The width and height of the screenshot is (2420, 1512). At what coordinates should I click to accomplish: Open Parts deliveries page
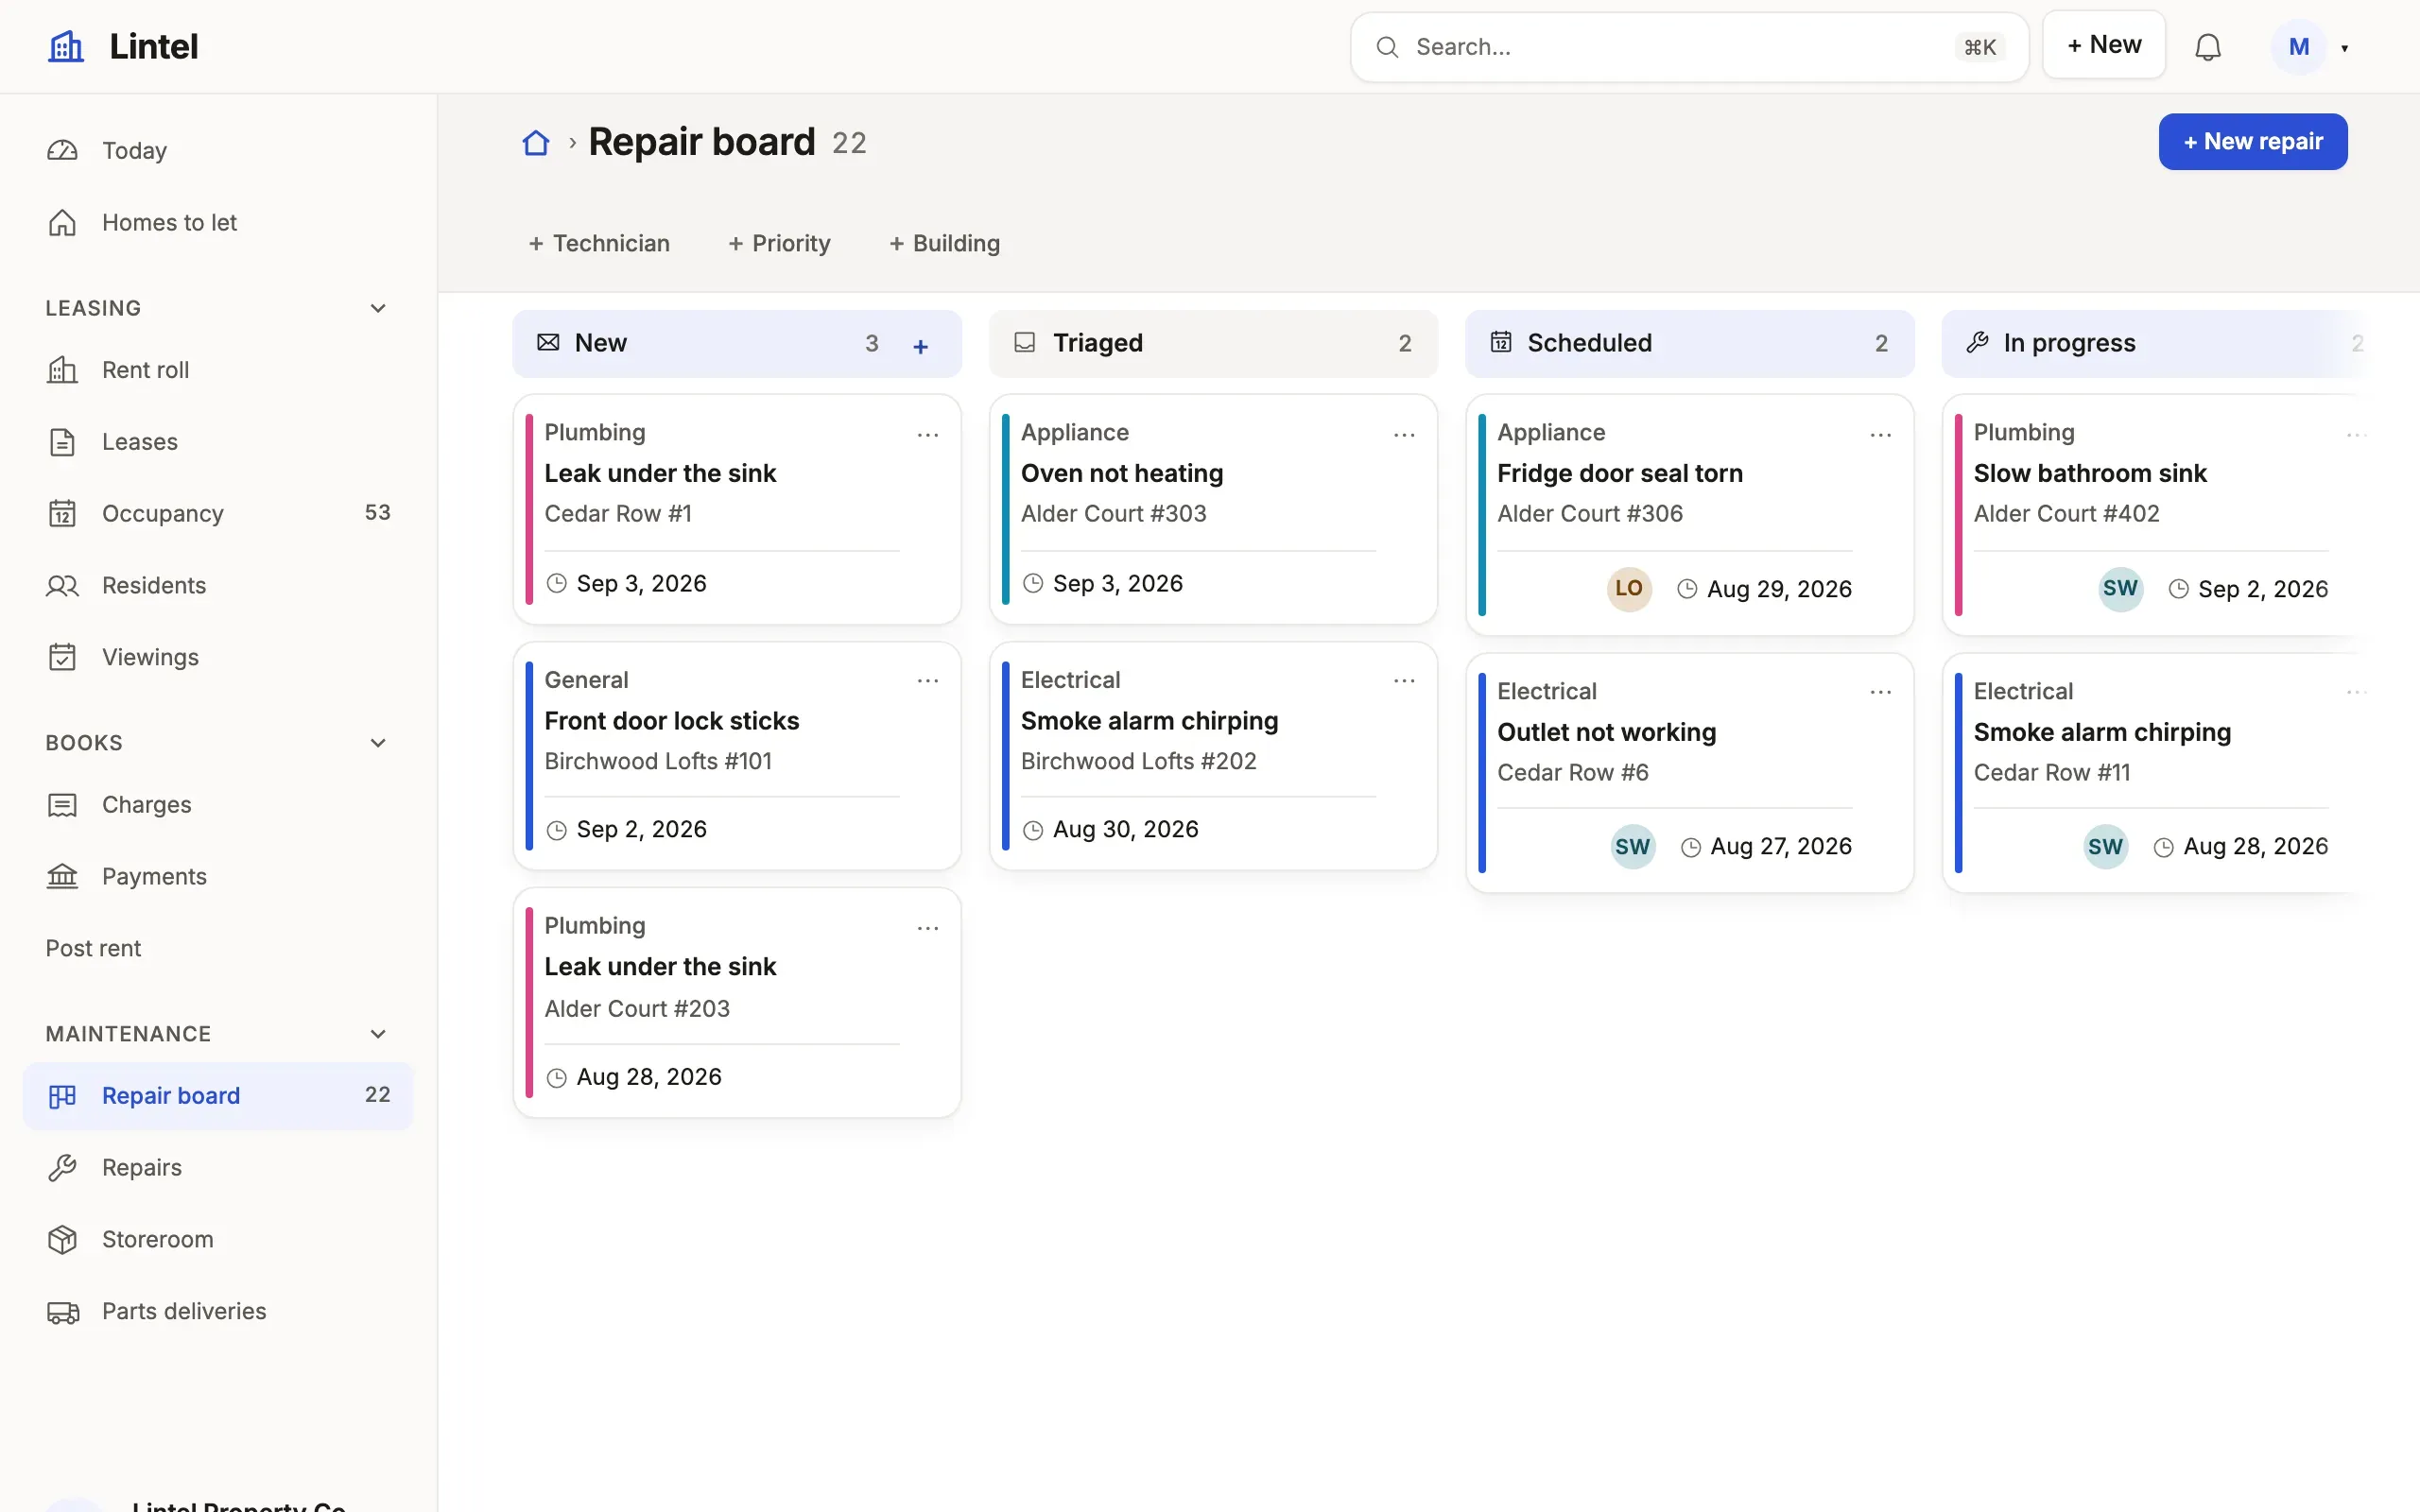[x=218, y=1312]
